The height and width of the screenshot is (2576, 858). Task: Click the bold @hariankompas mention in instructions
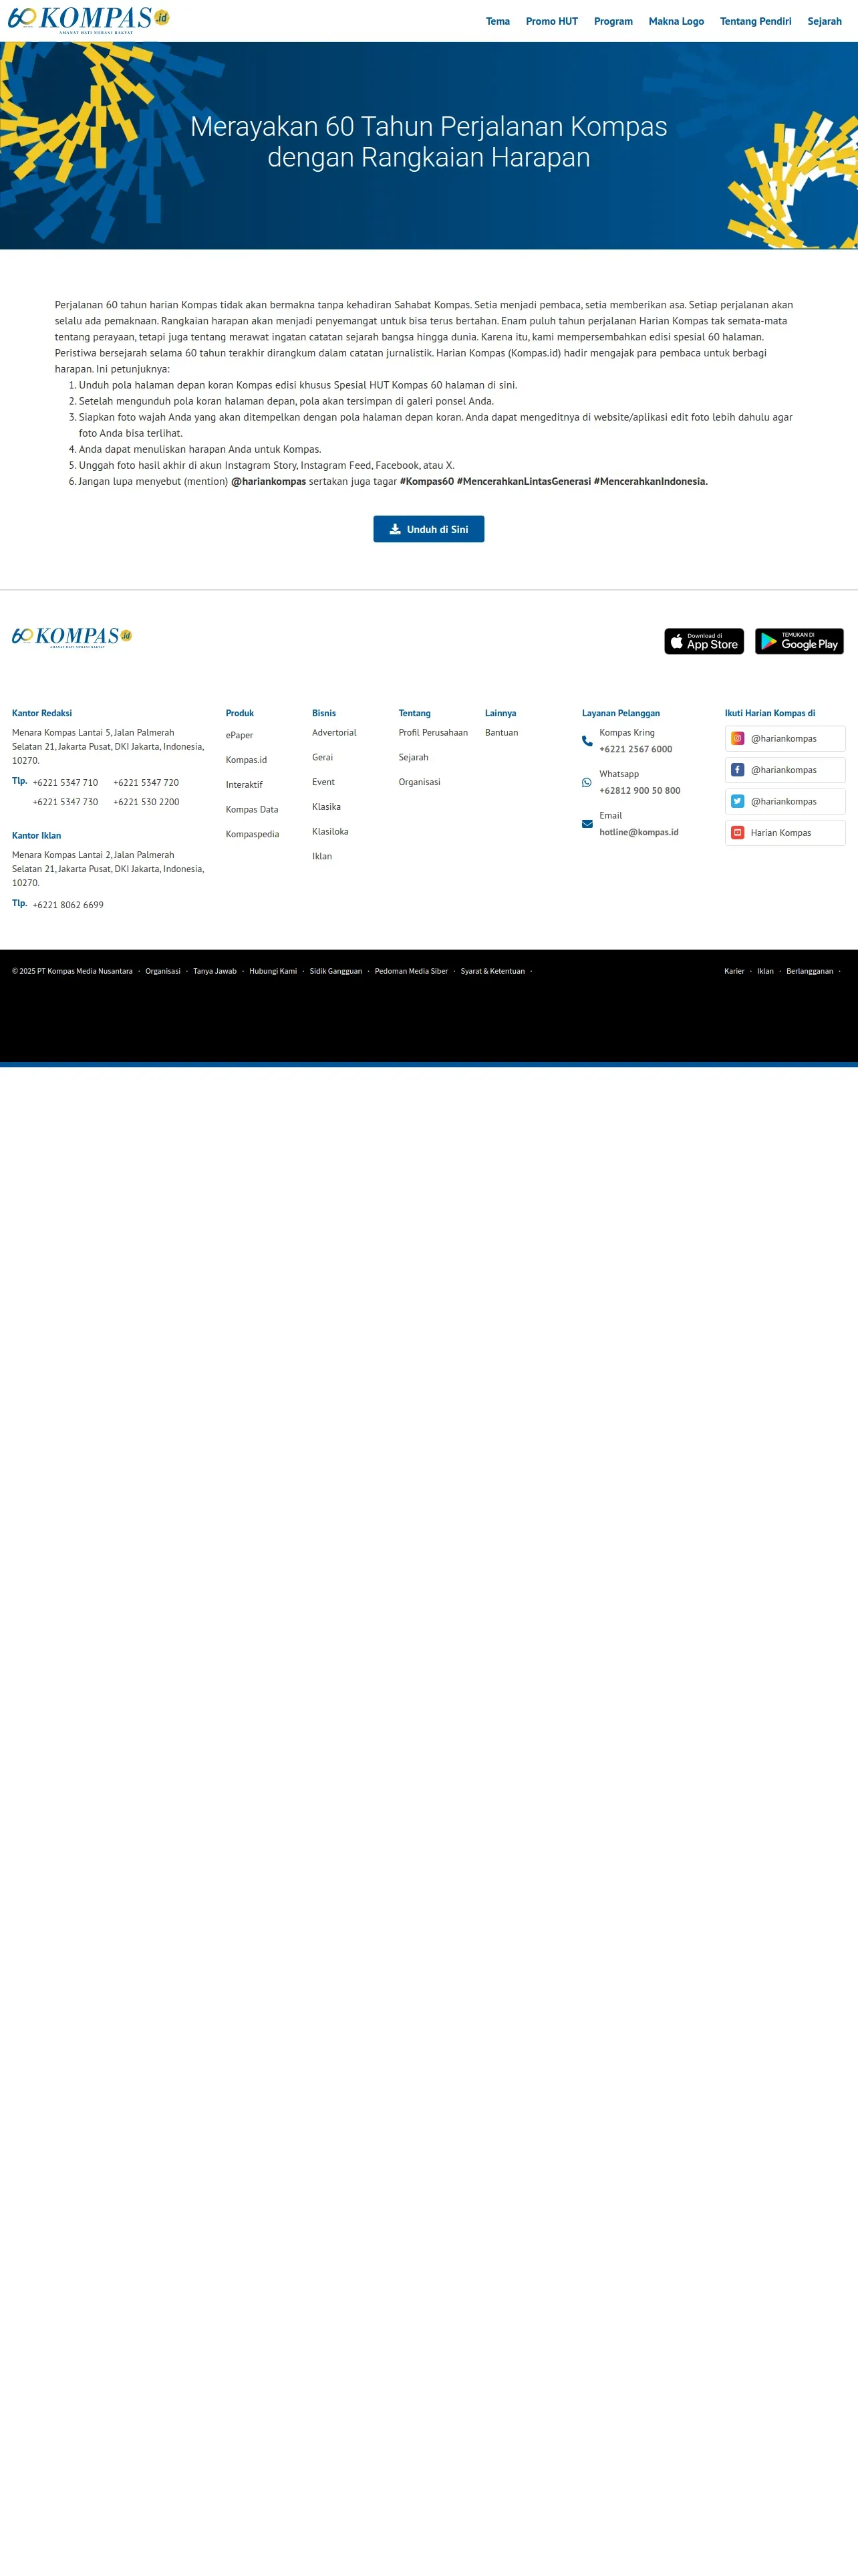pyautogui.click(x=269, y=481)
